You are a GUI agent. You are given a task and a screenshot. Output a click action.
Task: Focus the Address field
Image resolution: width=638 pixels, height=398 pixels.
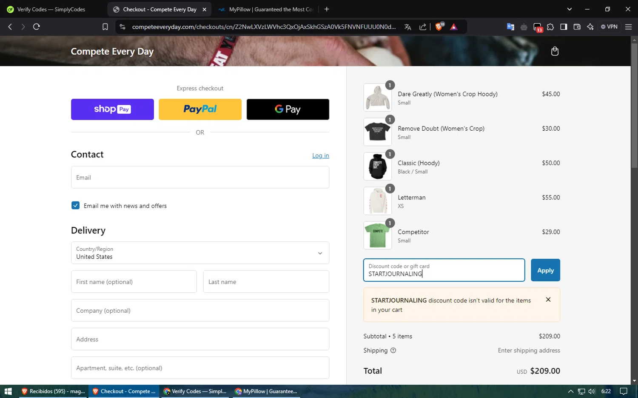click(200, 339)
